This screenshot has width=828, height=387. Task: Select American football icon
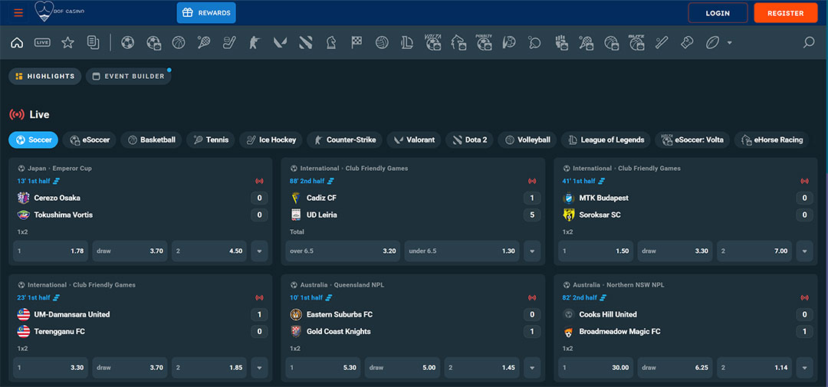(713, 43)
